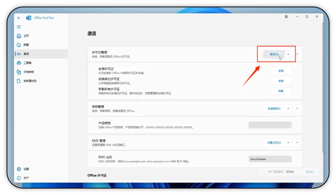
Task: Open the 关于 about page
Action: (41, 178)
